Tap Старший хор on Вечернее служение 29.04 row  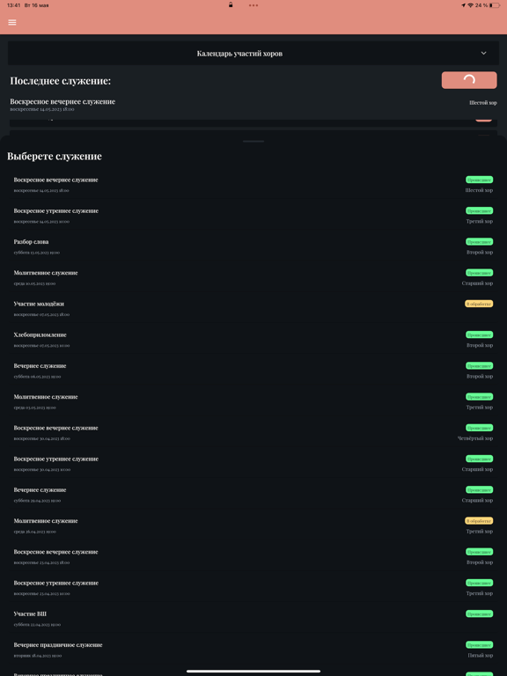click(477, 501)
